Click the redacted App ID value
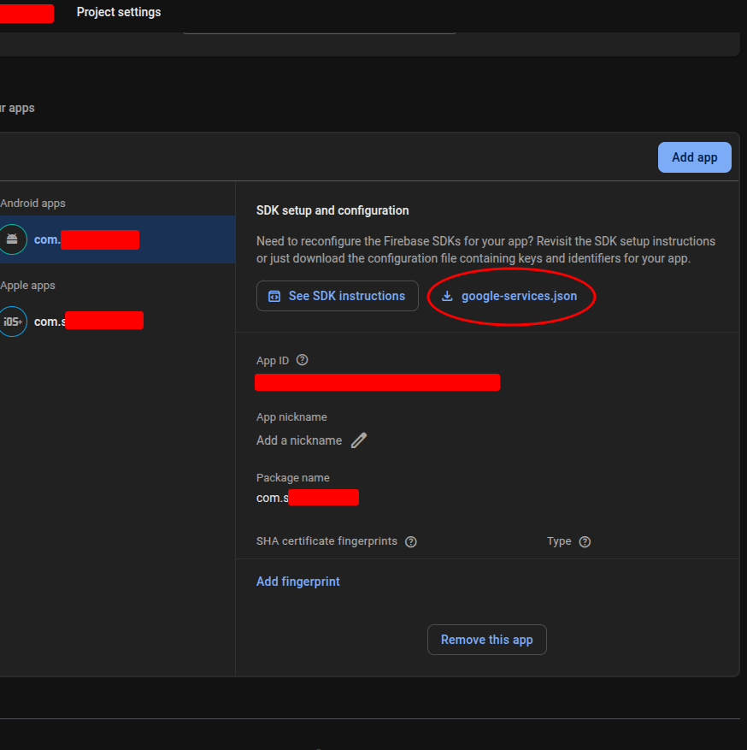Image resolution: width=747 pixels, height=750 pixels. [x=377, y=382]
